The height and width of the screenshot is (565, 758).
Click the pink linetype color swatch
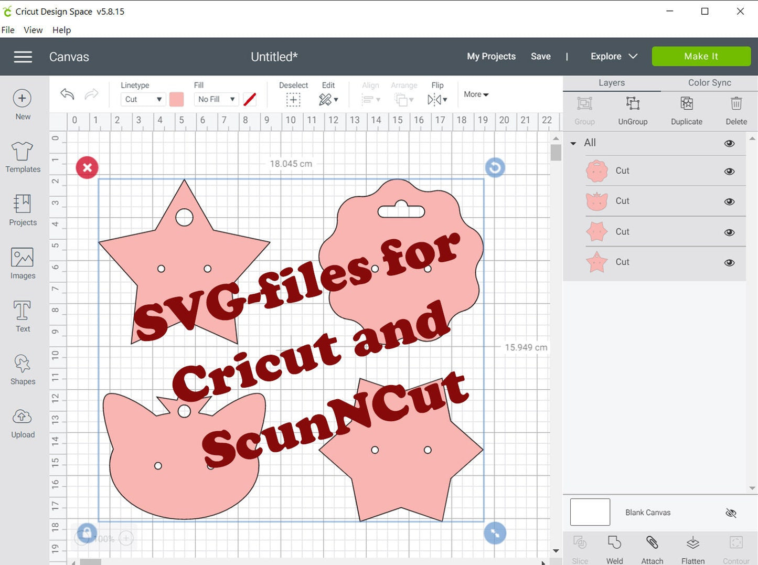[177, 99]
